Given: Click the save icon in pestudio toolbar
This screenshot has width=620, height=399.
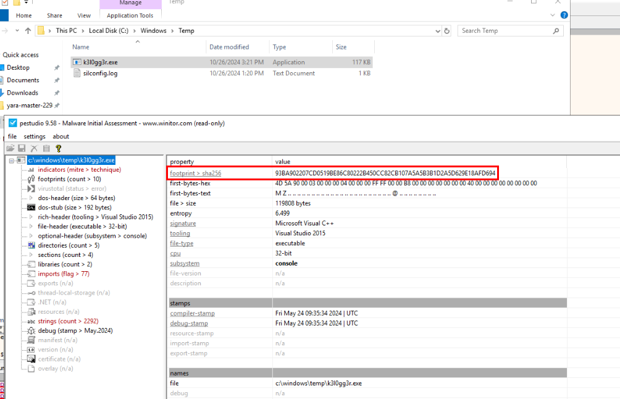Looking at the screenshot, I should tap(22, 148).
